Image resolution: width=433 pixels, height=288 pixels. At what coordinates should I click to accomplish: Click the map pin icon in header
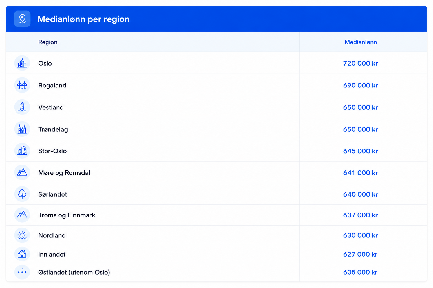click(x=22, y=19)
